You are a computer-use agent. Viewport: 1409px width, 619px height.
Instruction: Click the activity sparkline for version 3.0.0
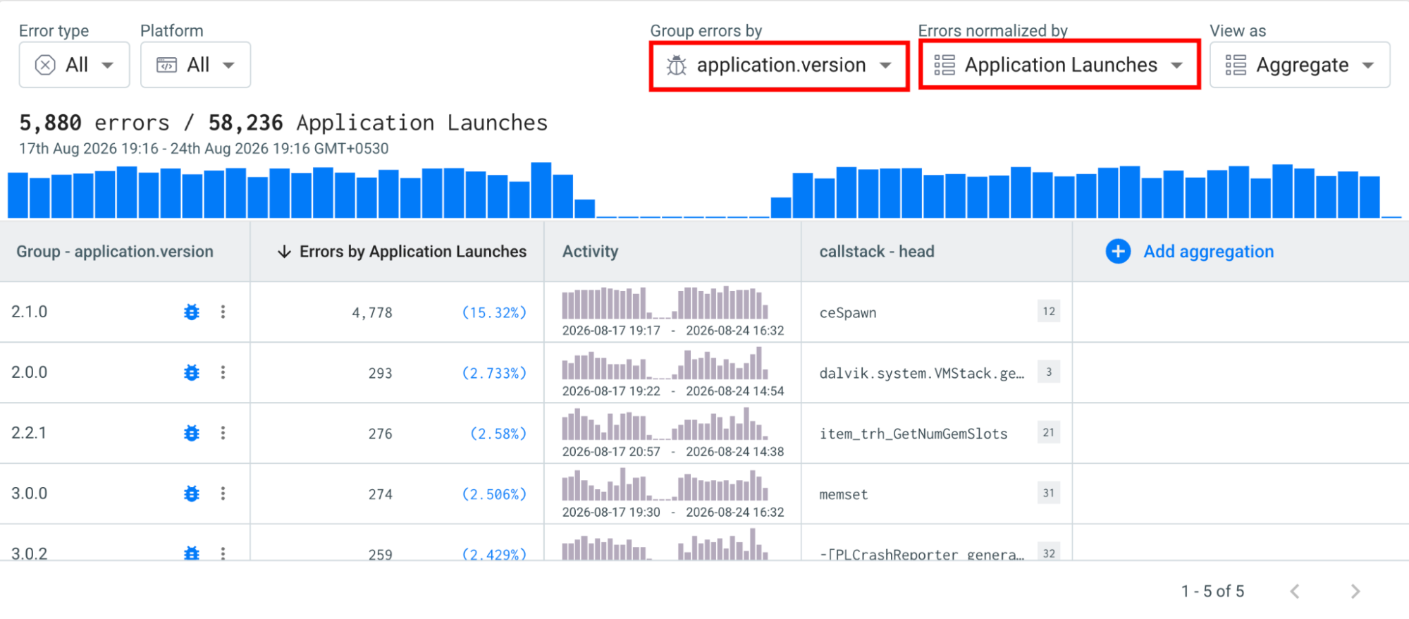665,485
